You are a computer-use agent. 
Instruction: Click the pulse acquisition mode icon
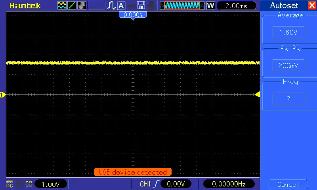point(111,6)
